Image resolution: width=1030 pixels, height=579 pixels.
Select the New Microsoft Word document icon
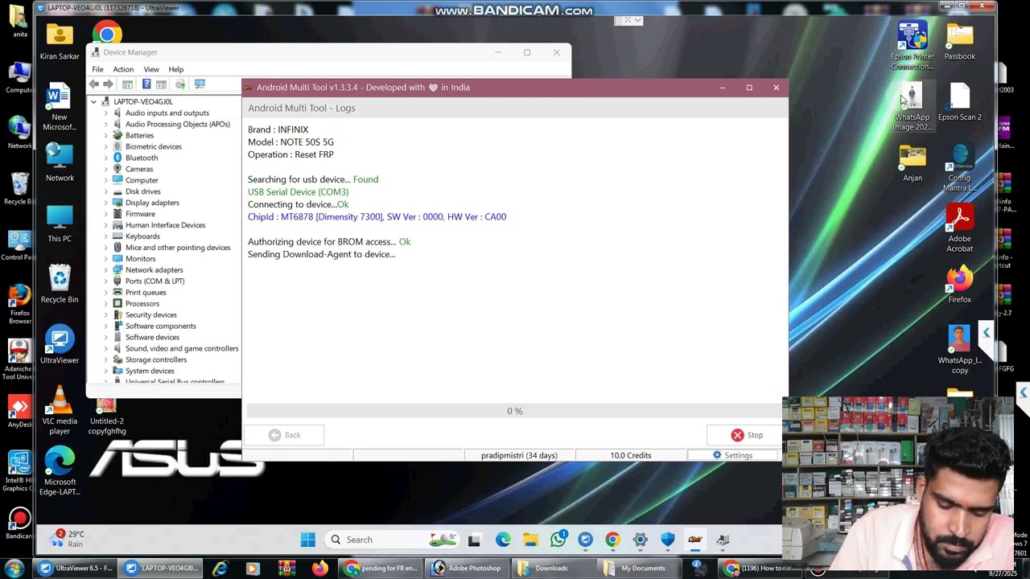click(x=60, y=107)
